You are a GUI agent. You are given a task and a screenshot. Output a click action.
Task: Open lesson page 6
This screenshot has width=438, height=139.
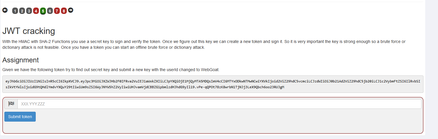[50, 11]
